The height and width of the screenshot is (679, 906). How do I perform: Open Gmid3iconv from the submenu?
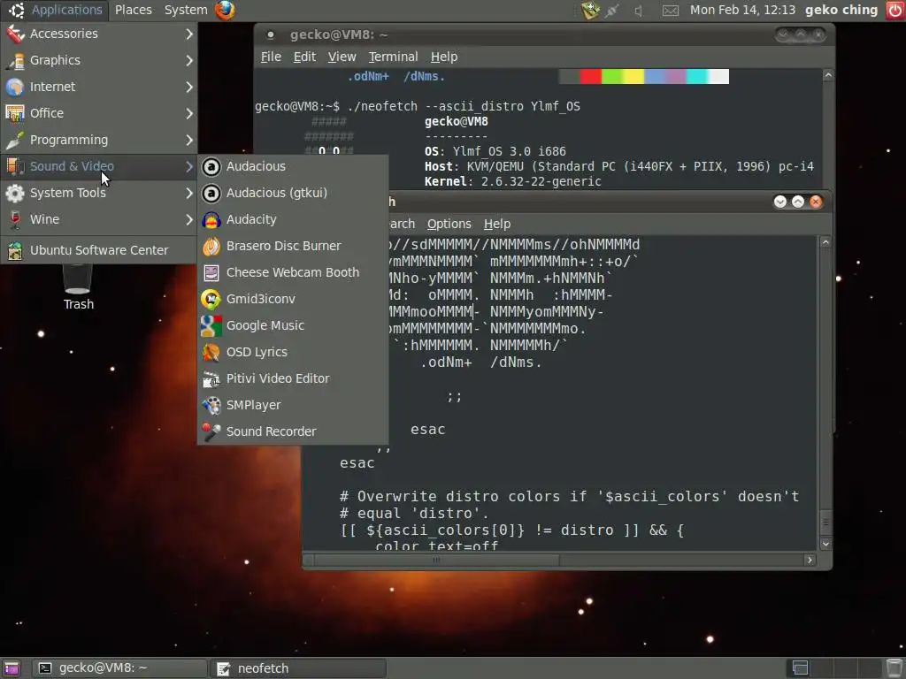[292, 299]
